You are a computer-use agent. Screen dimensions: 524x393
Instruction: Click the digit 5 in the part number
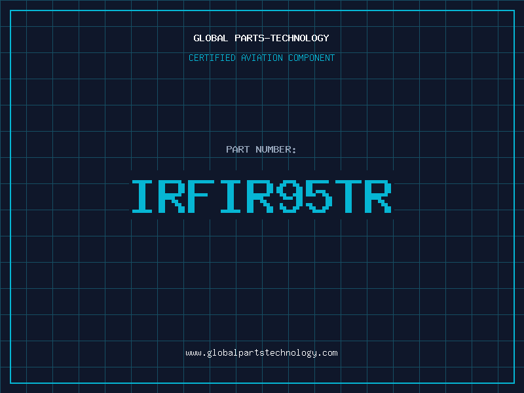[319, 196]
